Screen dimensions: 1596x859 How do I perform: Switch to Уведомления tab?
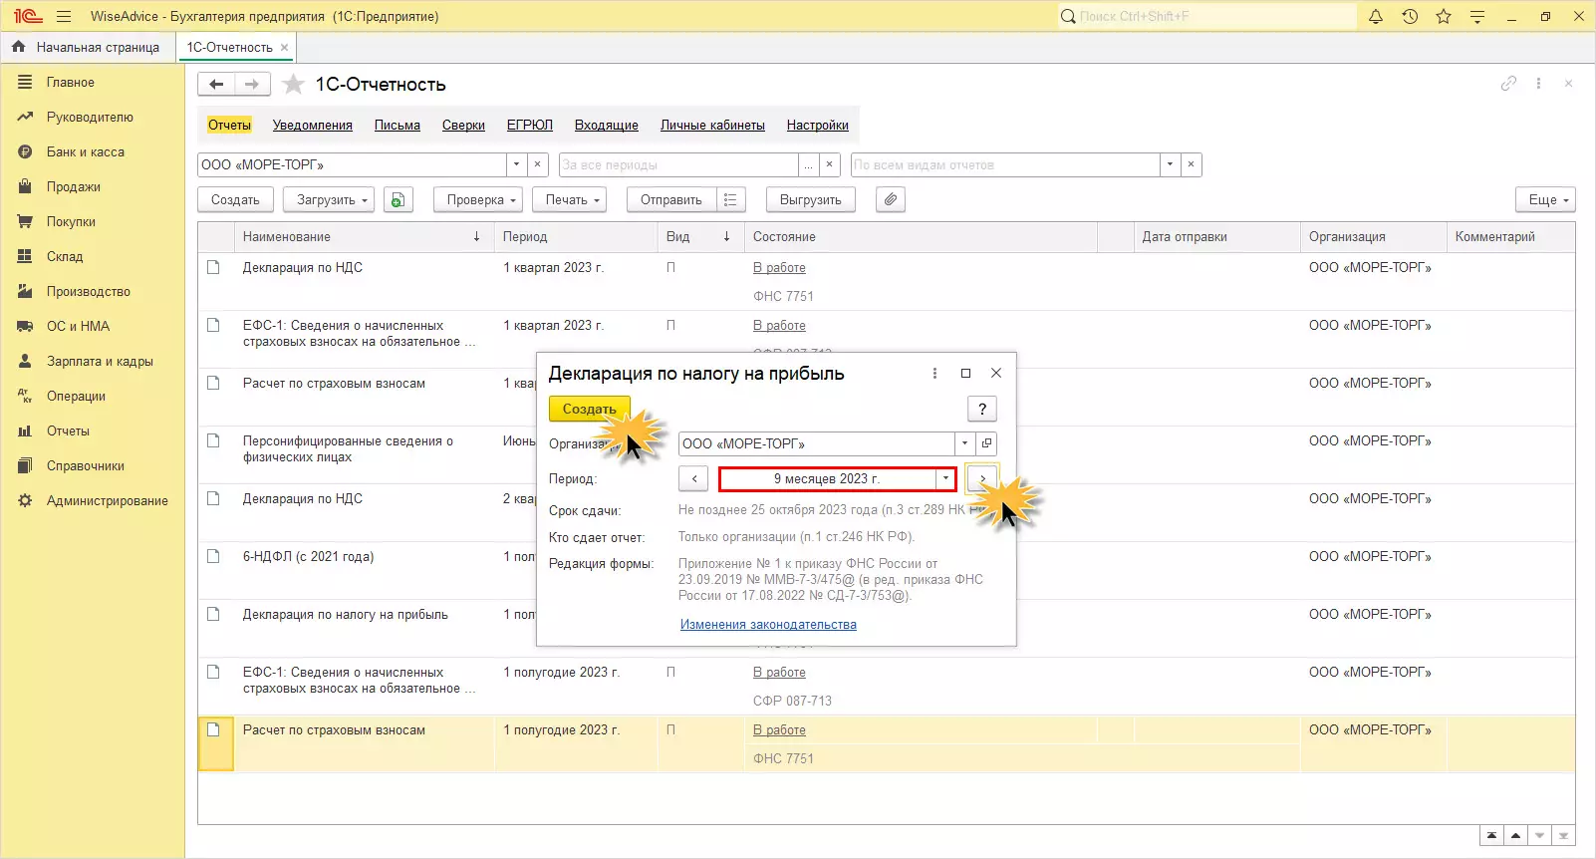click(x=312, y=125)
